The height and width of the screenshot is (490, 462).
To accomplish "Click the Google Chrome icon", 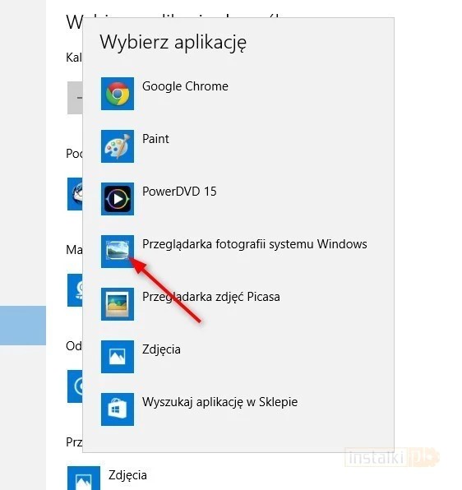I will pos(118,94).
